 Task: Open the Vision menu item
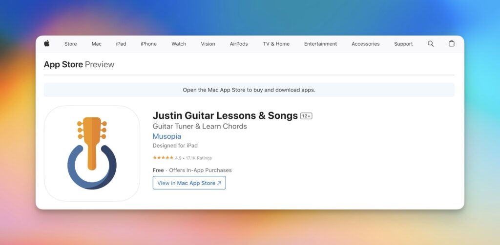tap(208, 44)
